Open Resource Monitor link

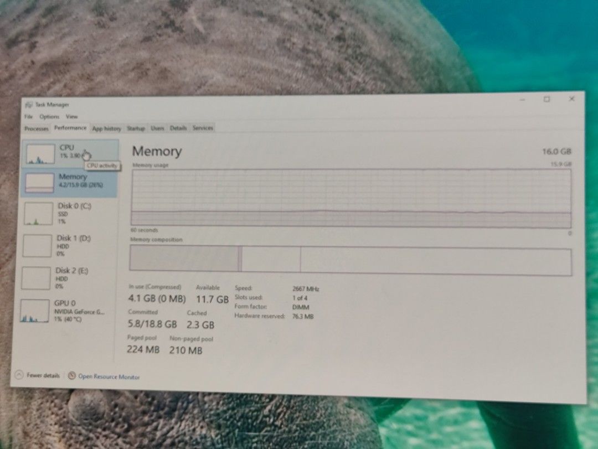pyautogui.click(x=109, y=377)
